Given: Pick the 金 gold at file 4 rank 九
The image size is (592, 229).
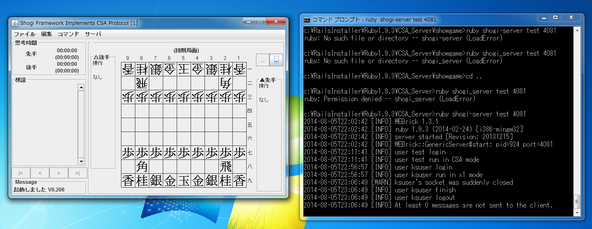Looking at the screenshot, I should click(x=198, y=180).
